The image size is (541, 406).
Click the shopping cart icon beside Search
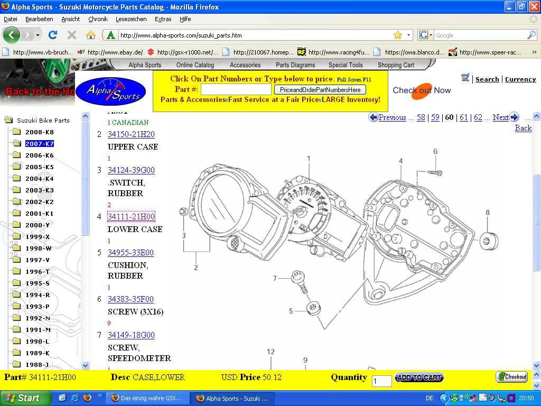point(465,78)
